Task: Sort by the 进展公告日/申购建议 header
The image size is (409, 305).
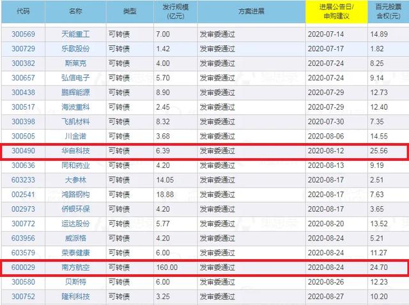Action: 337,11
